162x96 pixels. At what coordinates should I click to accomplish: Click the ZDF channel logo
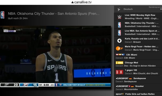pos(119,48)
